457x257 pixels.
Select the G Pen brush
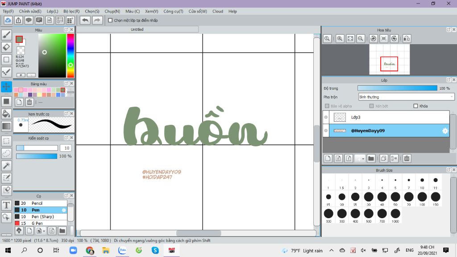coord(41,223)
